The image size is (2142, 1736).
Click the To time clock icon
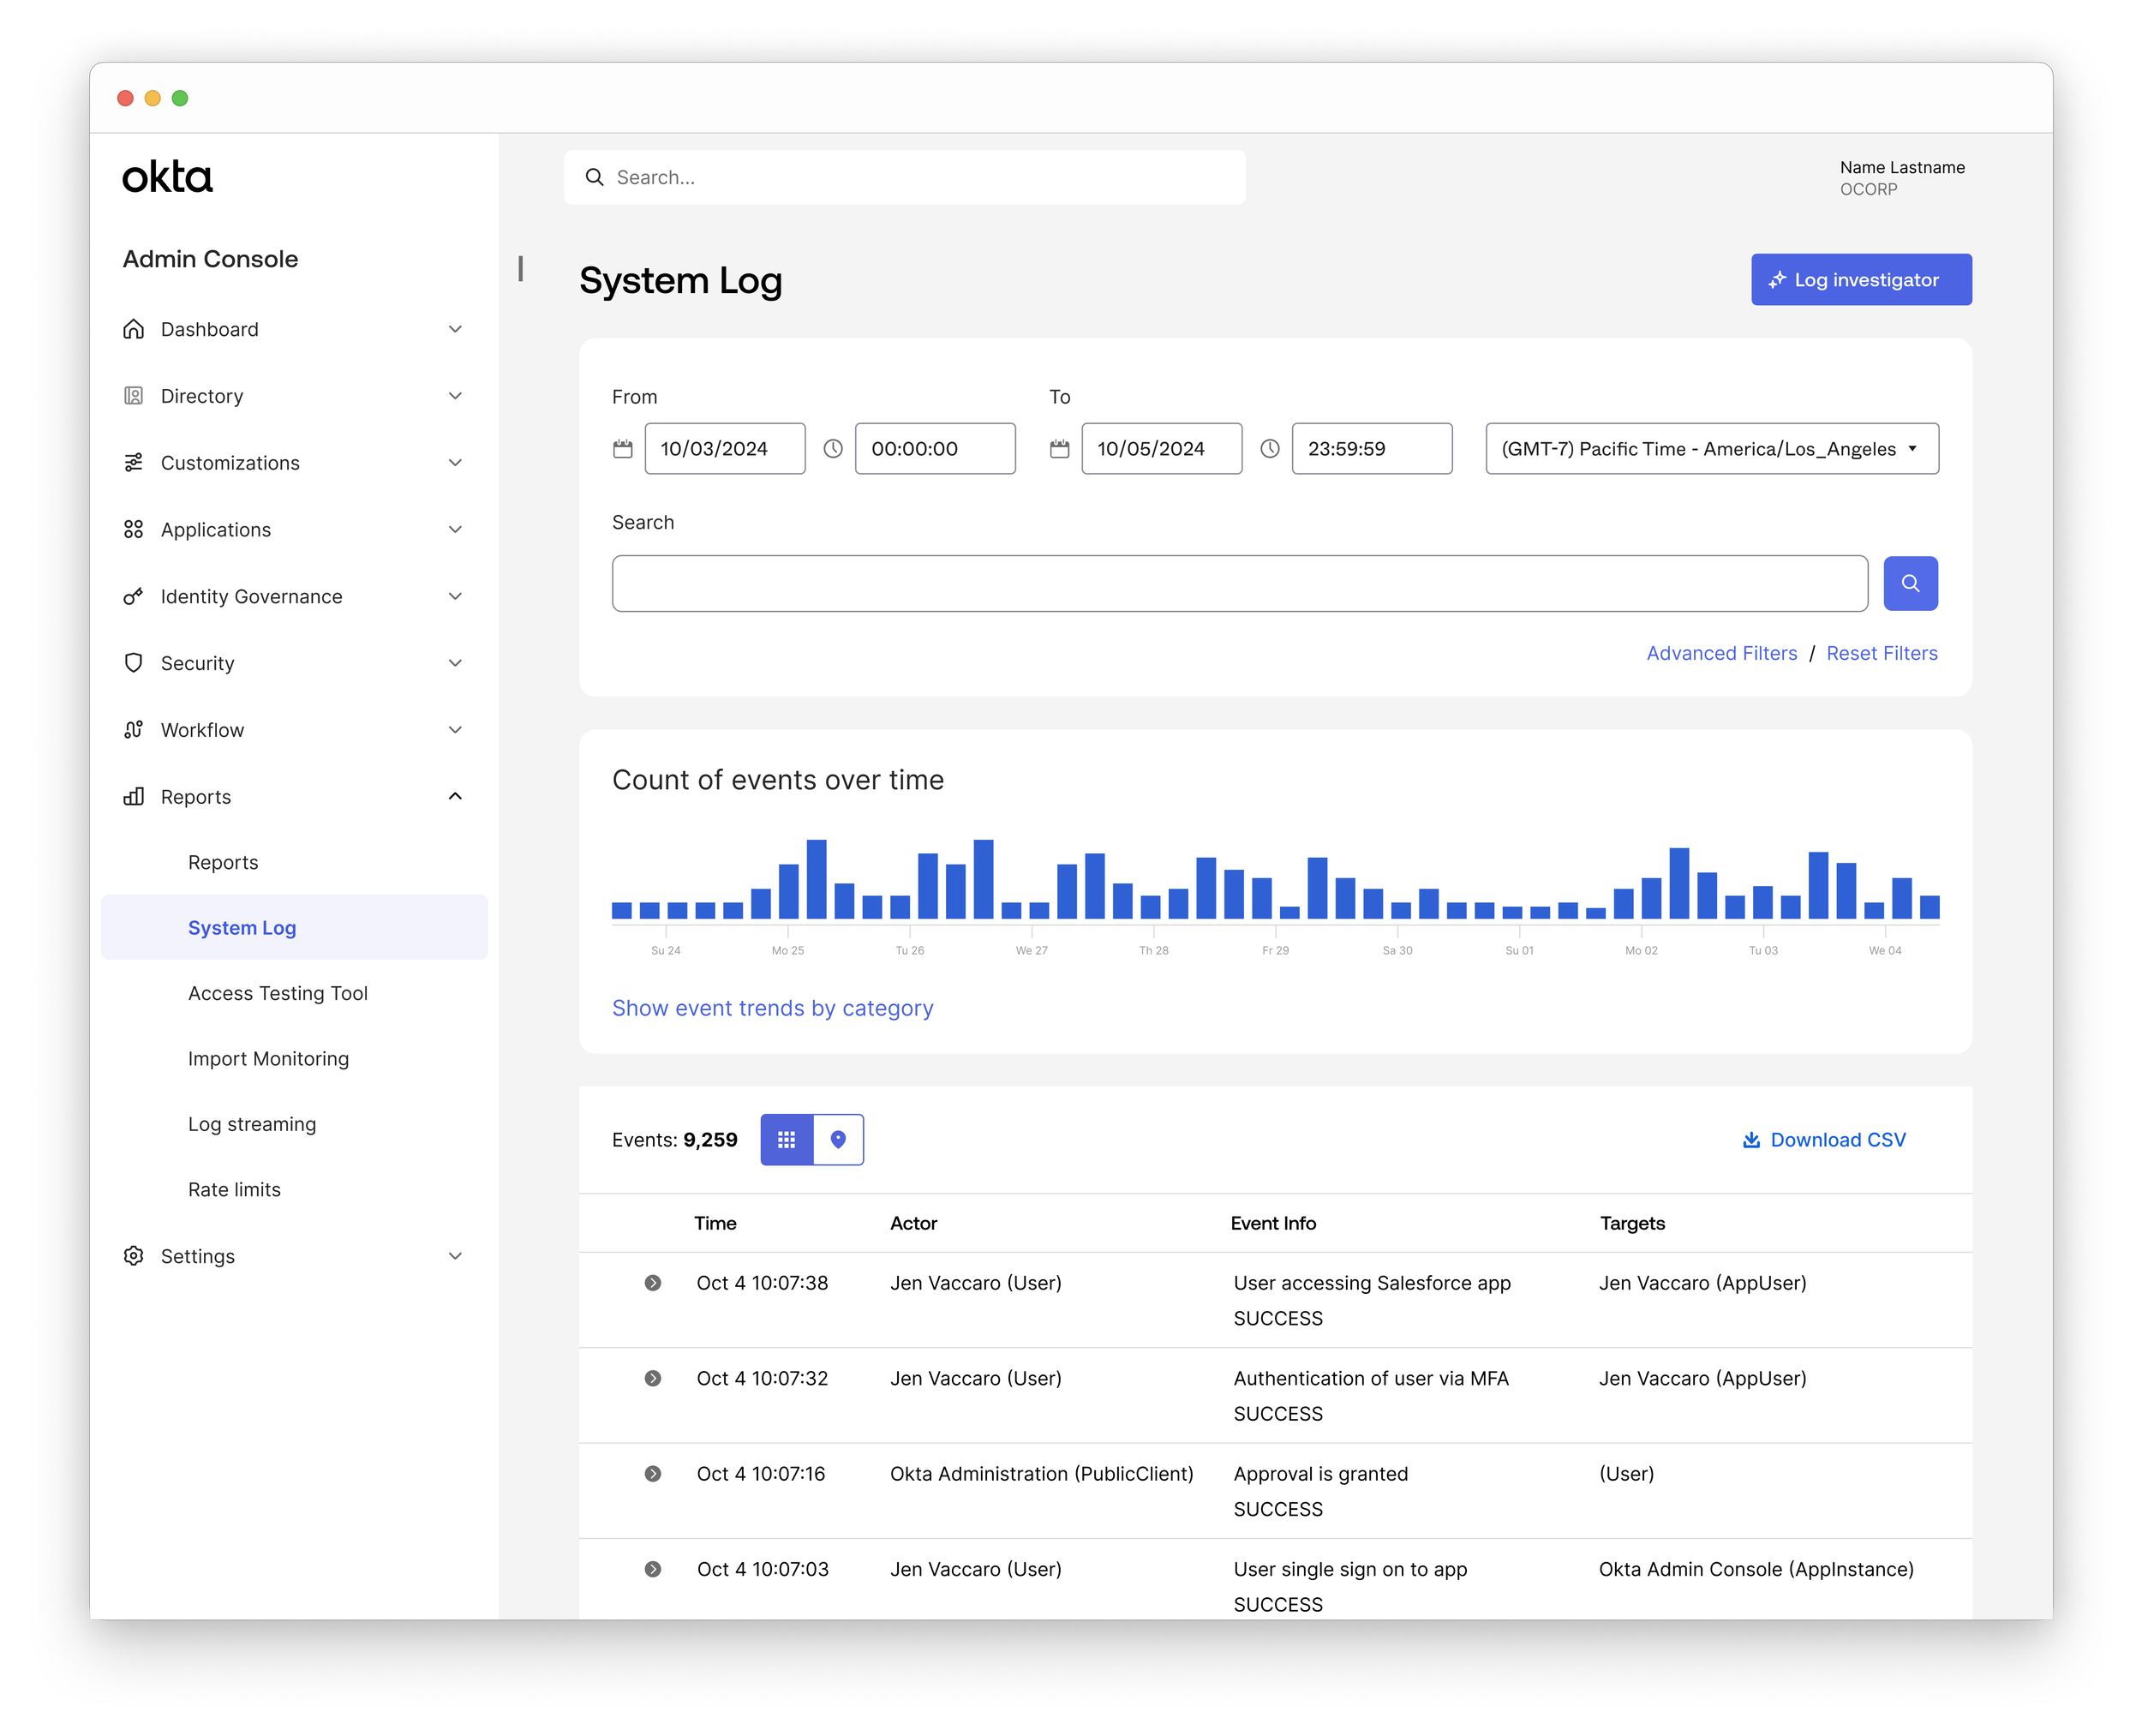tap(1270, 449)
